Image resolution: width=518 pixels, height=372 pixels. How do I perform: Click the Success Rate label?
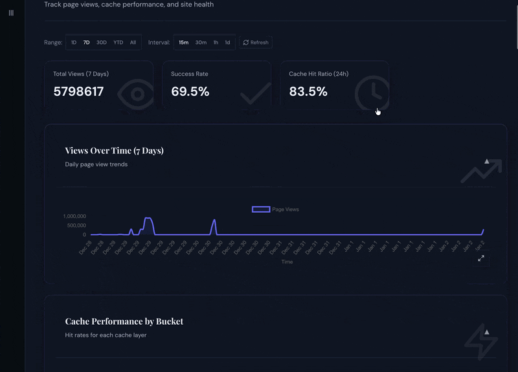coord(190,74)
